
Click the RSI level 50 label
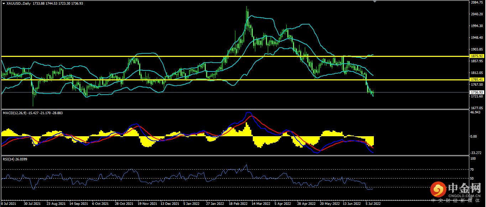pos(472,179)
